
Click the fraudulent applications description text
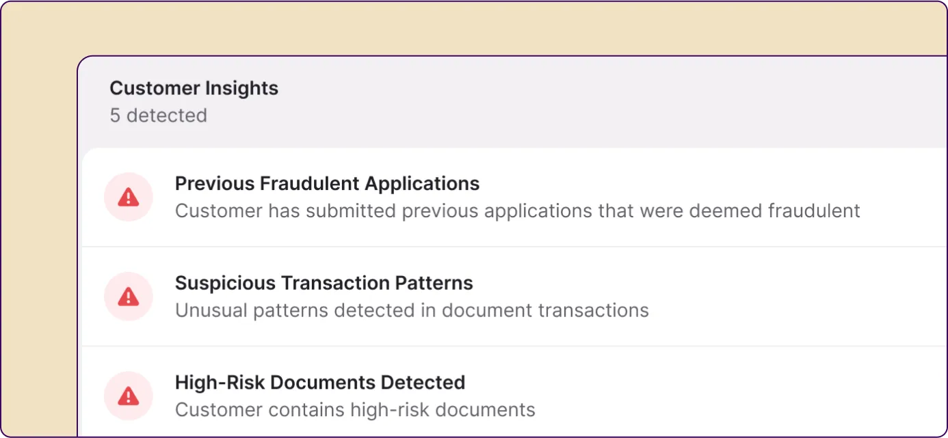517,210
